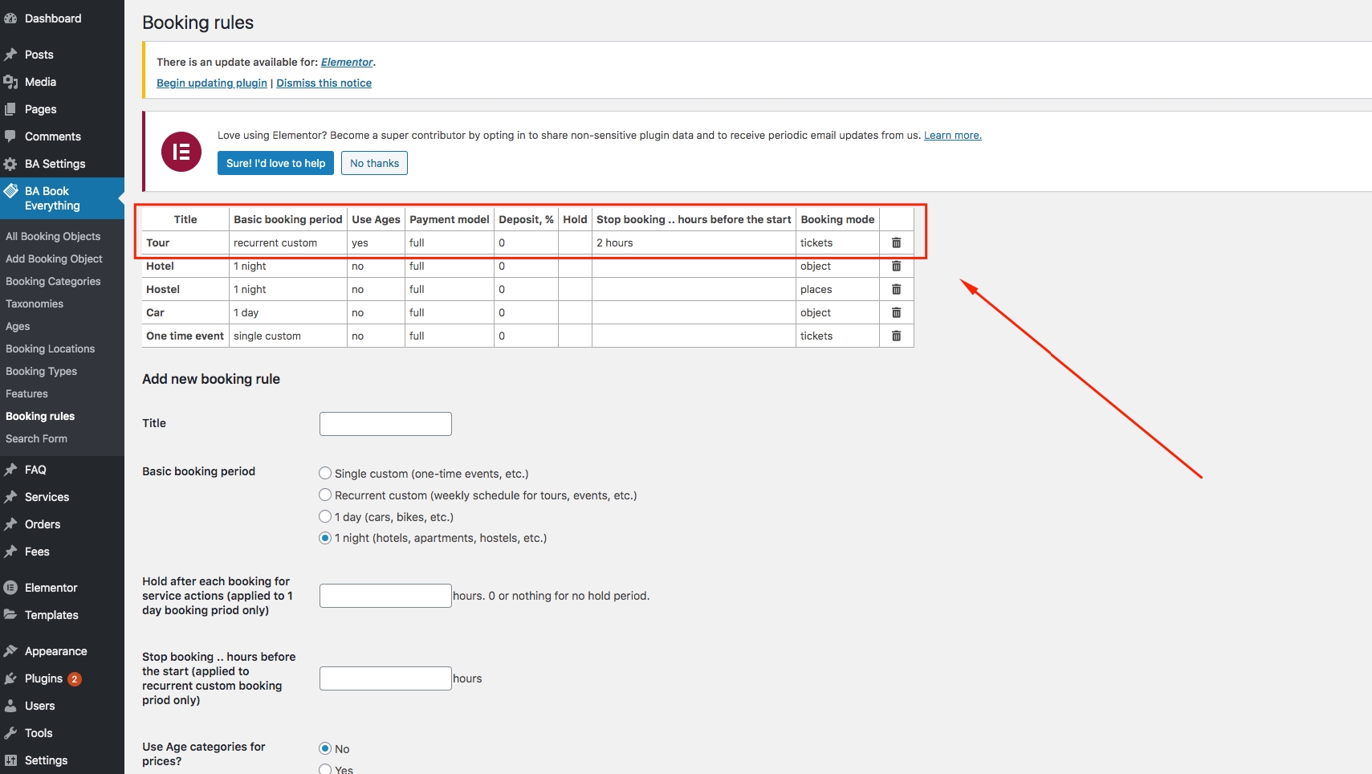The image size is (1372, 774).
Task: Delete the Car booking rule
Action: (896, 312)
